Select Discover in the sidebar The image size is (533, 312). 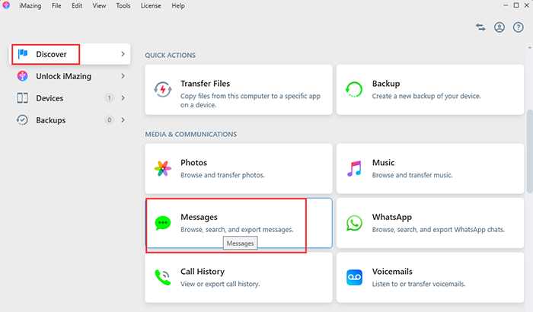(70, 54)
